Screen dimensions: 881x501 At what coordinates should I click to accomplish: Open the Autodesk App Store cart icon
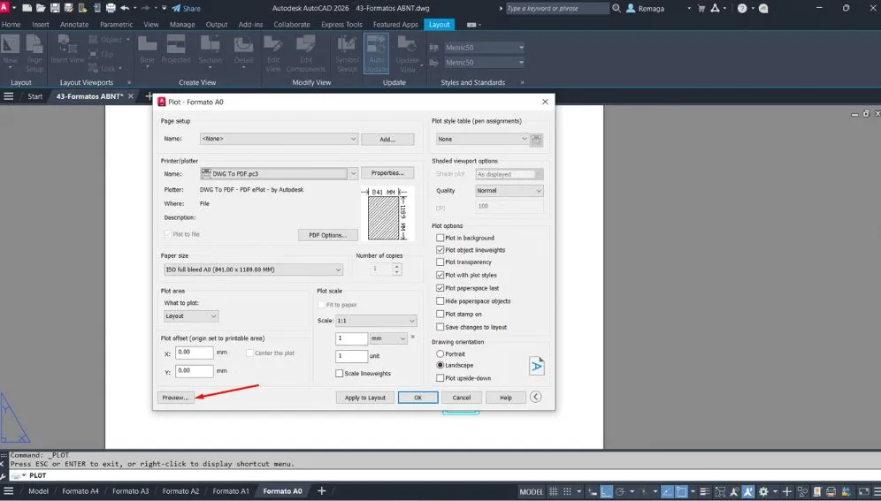tap(701, 8)
